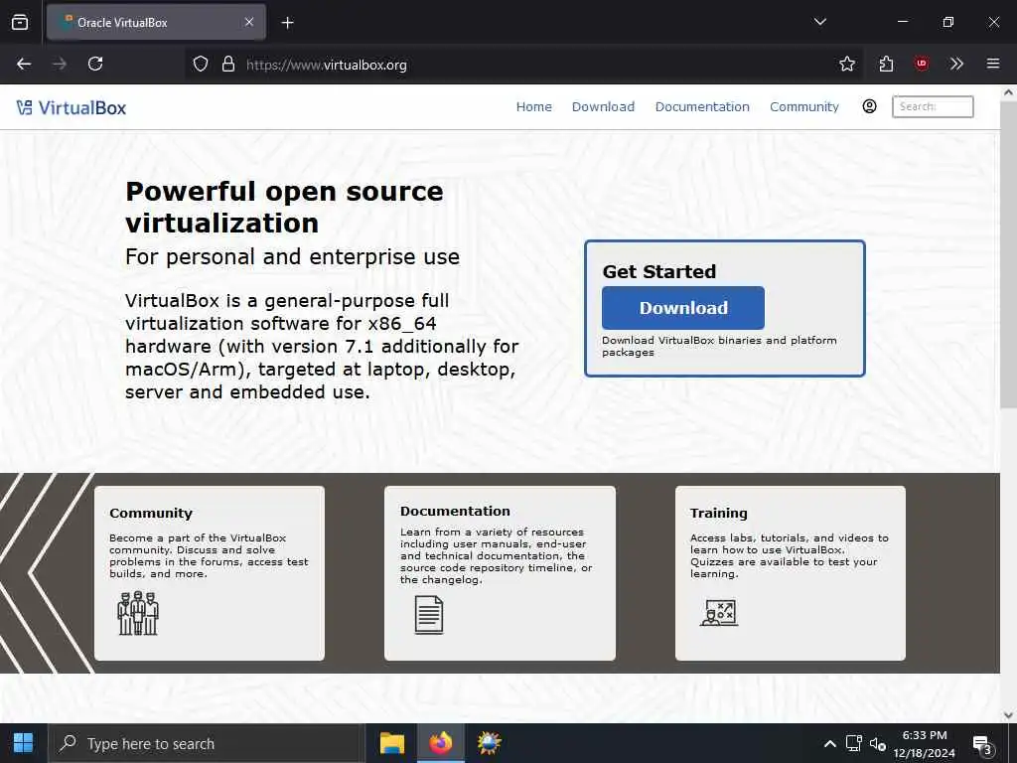
Task: Click the scrollbar down arrow
Action: click(x=1008, y=715)
